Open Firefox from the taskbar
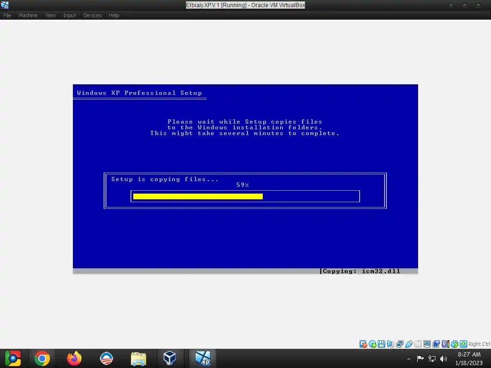 coord(74,358)
